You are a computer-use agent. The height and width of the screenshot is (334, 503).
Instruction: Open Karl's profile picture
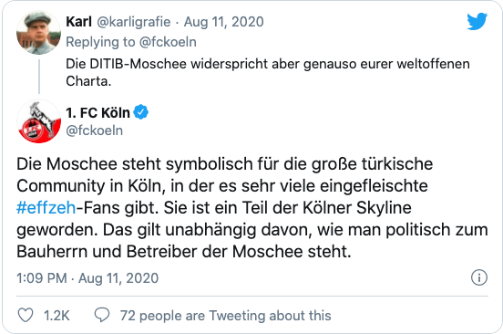[38, 32]
